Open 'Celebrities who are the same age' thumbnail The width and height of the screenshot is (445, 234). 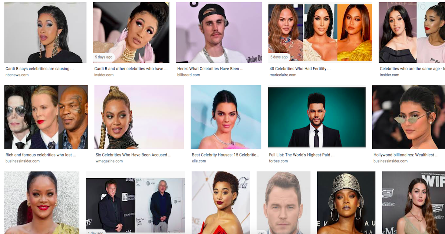(412, 33)
